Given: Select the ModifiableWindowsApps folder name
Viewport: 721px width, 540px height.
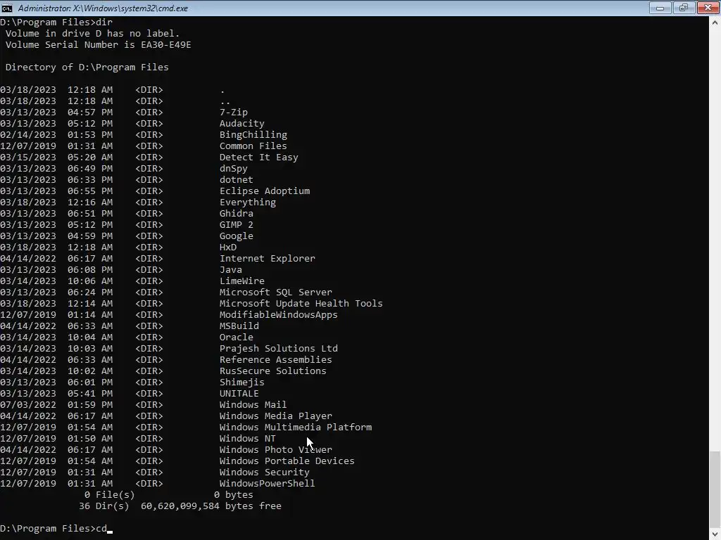Looking at the screenshot, I should (x=279, y=314).
